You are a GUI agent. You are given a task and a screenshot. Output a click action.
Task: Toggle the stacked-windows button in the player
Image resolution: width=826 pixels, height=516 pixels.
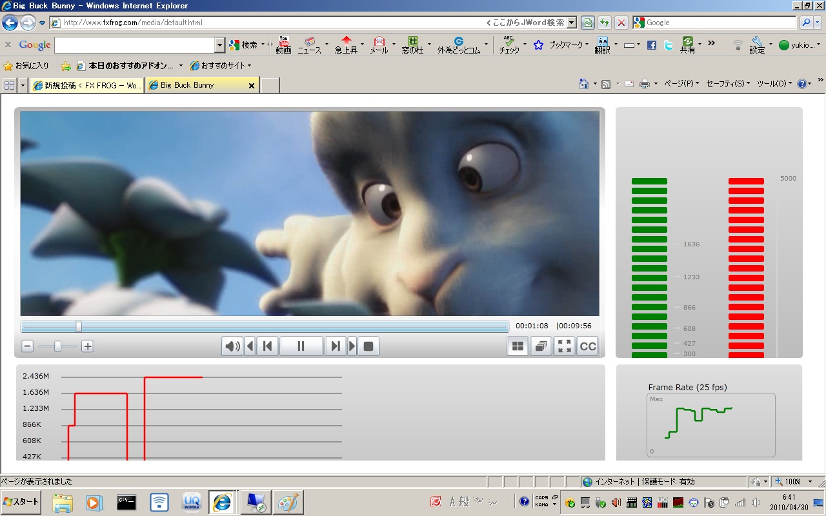point(541,346)
